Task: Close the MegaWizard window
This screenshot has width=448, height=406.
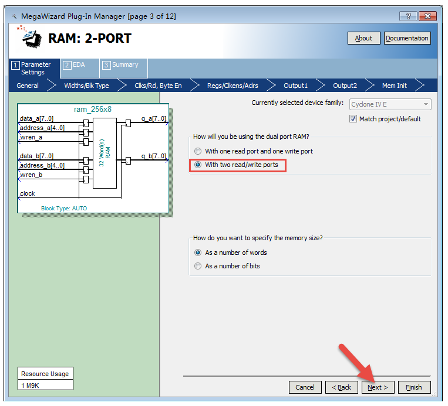Action: click(x=427, y=16)
